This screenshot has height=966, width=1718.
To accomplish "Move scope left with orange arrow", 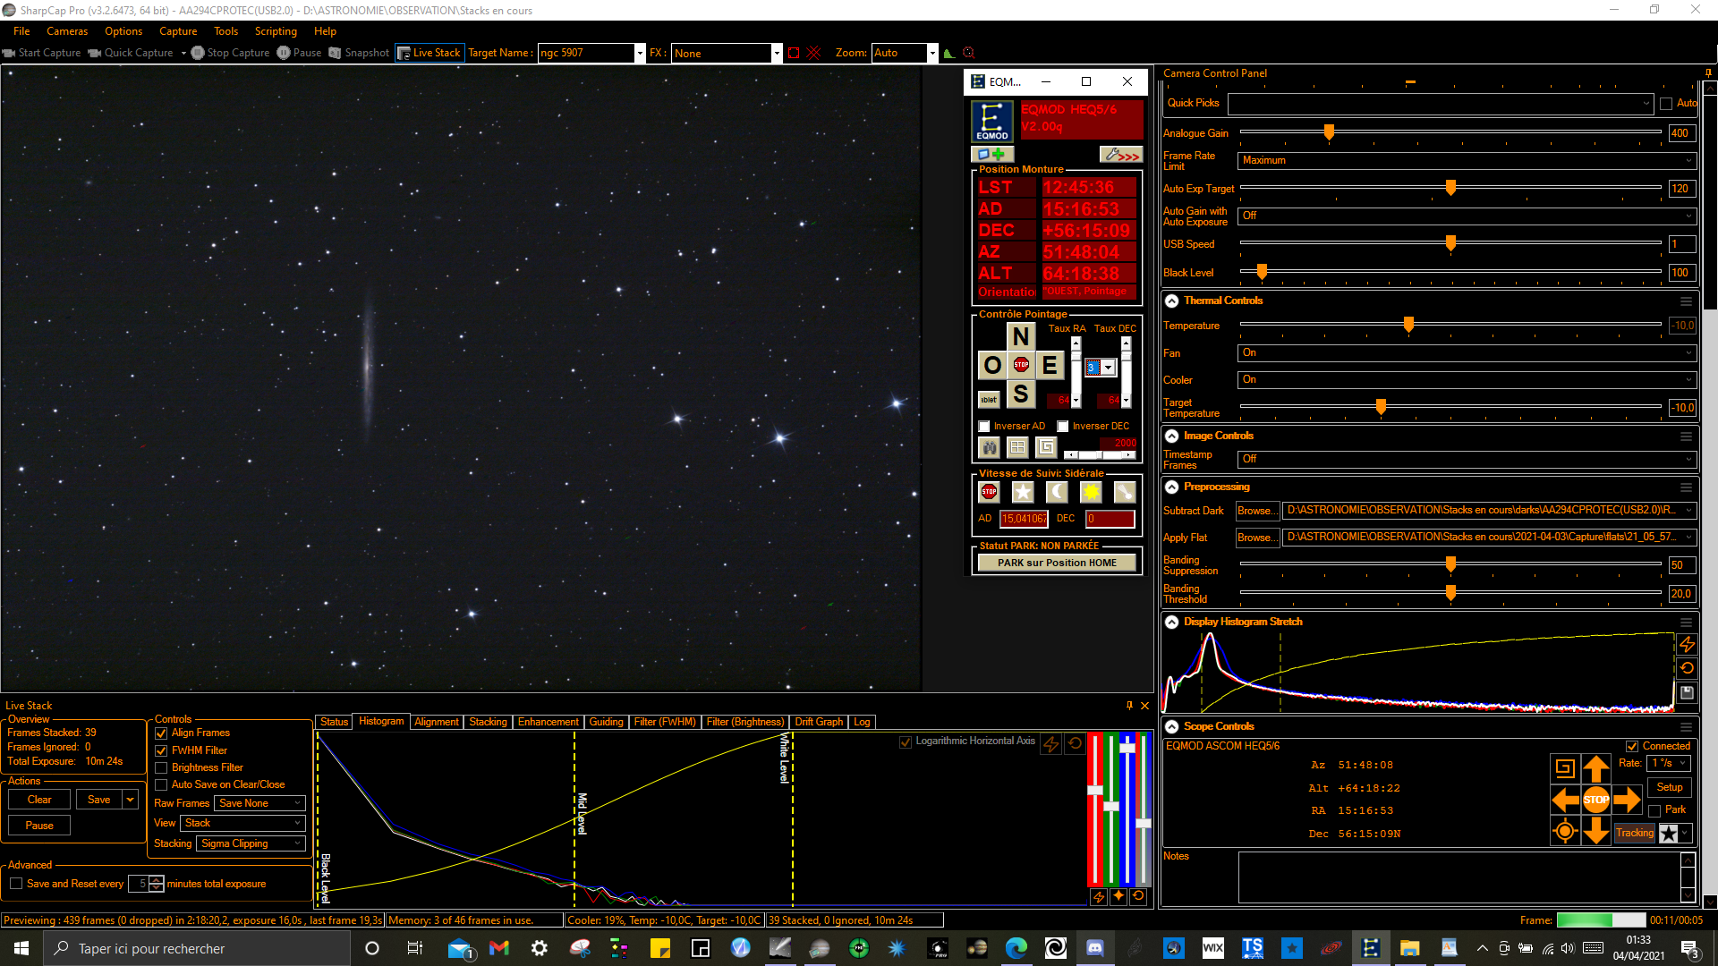I will [1566, 800].
